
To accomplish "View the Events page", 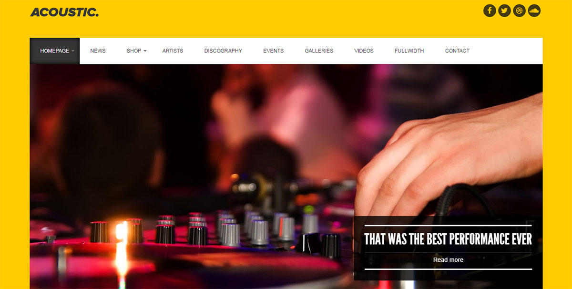I will pos(273,51).
